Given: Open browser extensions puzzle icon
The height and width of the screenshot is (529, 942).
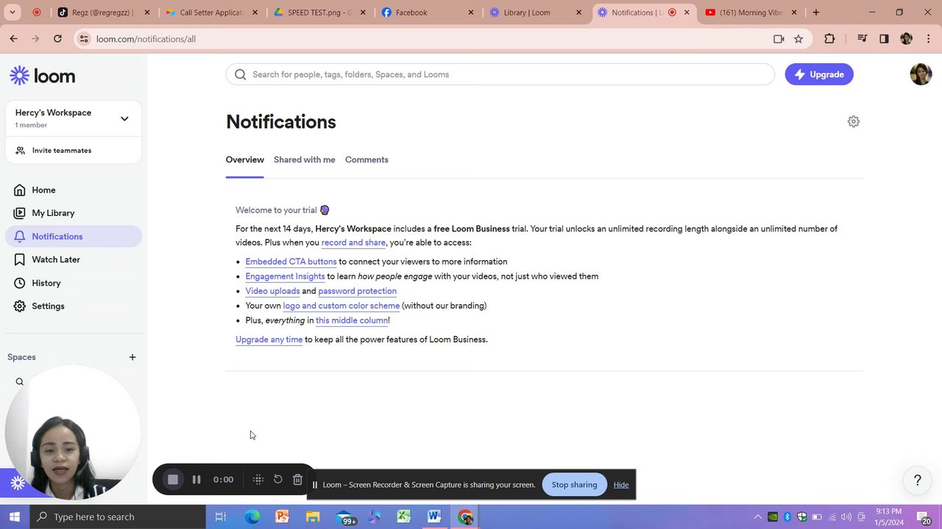Looking at the screenshot, I should point(829,39).
